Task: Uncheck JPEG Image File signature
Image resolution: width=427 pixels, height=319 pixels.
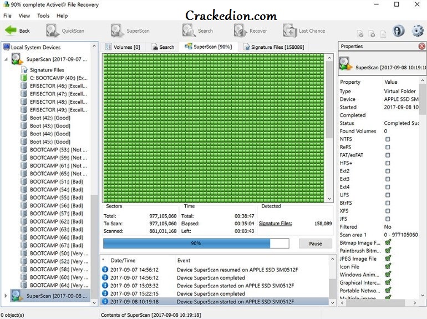Action: (x=388, y=258)
